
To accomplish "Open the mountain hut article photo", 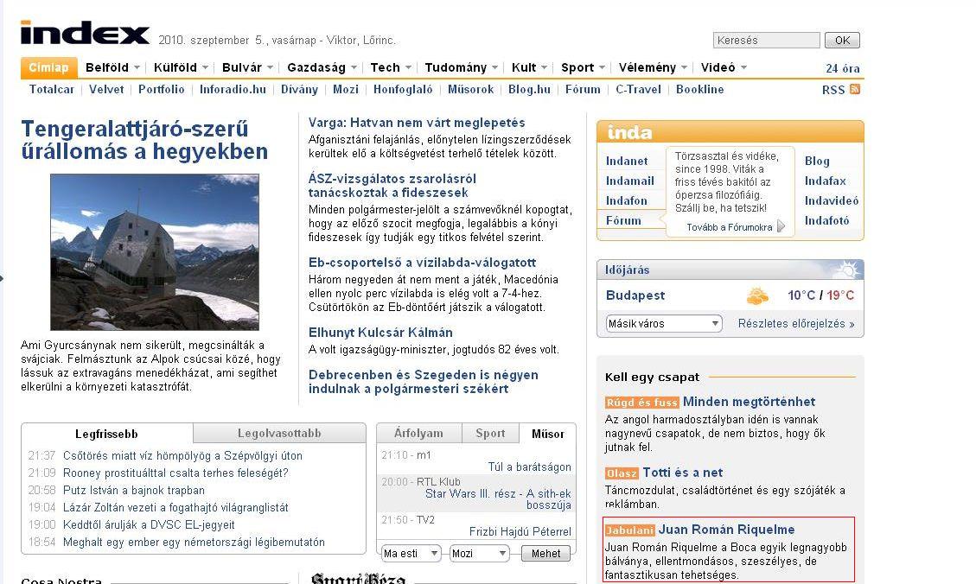I will pyautogui.click(x=155, y=252).
